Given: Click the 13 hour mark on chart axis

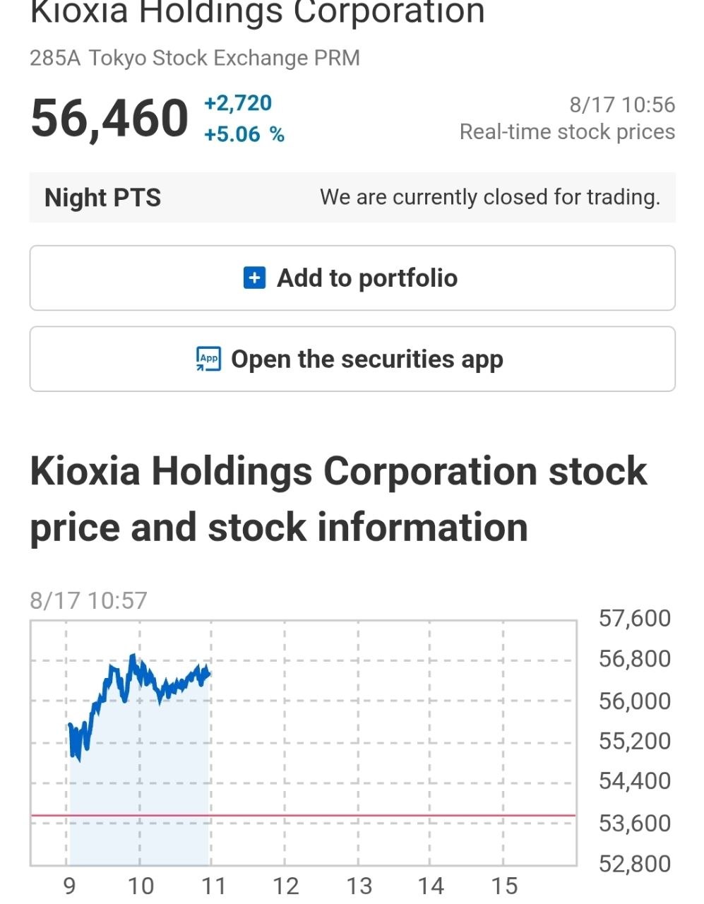Looking at the screenshot, I should pyautogui.click(x=359, y=886).
